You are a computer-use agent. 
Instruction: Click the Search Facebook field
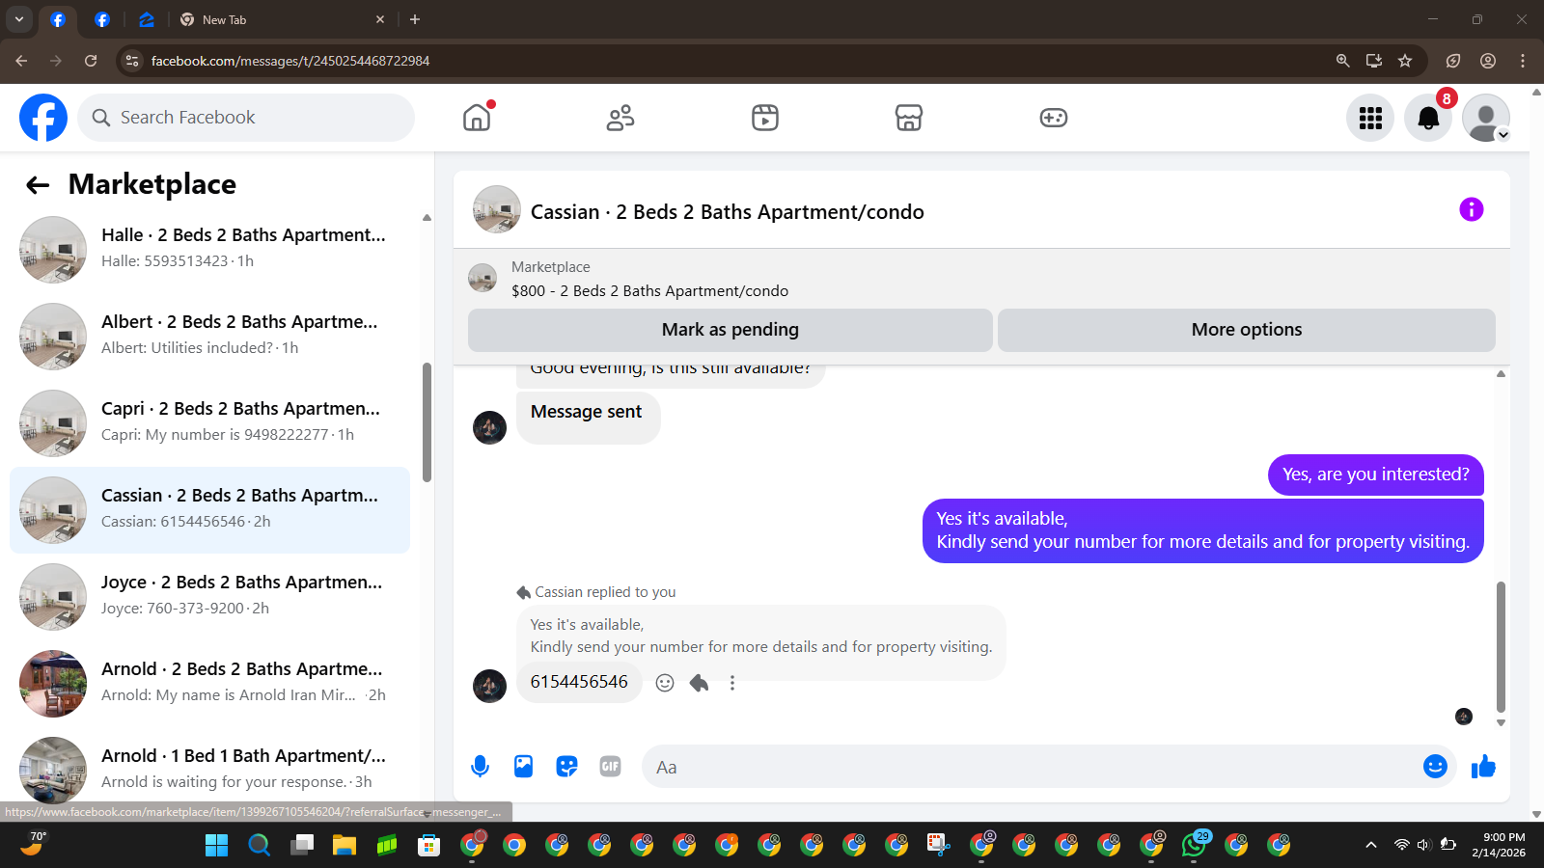pos(246,118)
